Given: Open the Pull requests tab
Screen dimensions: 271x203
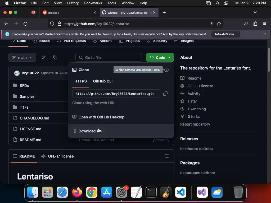Looking at the screenshot, I should tap(71, 41).
